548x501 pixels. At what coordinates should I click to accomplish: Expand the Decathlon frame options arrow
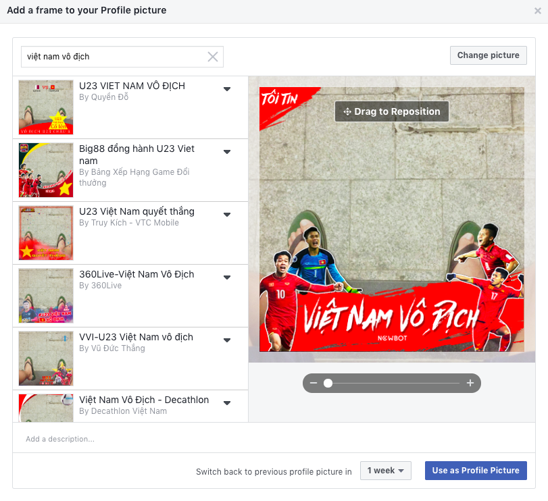227,403
